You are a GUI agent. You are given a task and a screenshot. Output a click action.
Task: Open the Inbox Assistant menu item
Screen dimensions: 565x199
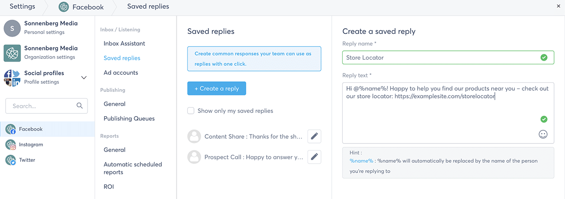point(124,43)
